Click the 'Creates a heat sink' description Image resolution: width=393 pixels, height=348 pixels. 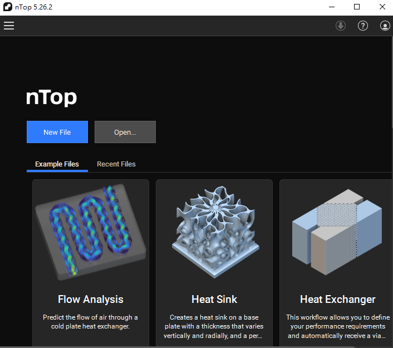[214, 326]
